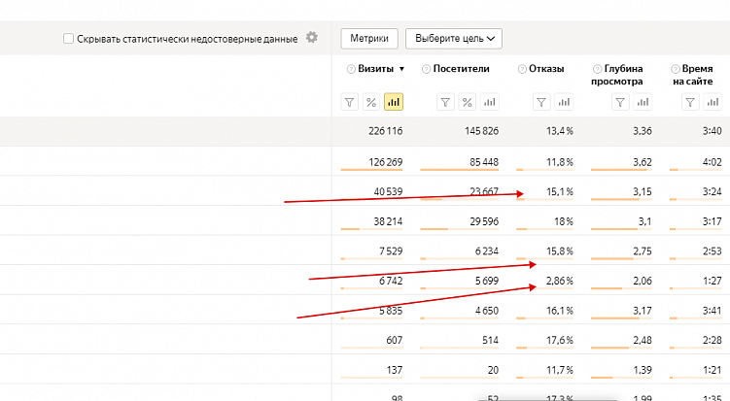
Task: Select visits value 6 742
Action: [x=391, y=281]
